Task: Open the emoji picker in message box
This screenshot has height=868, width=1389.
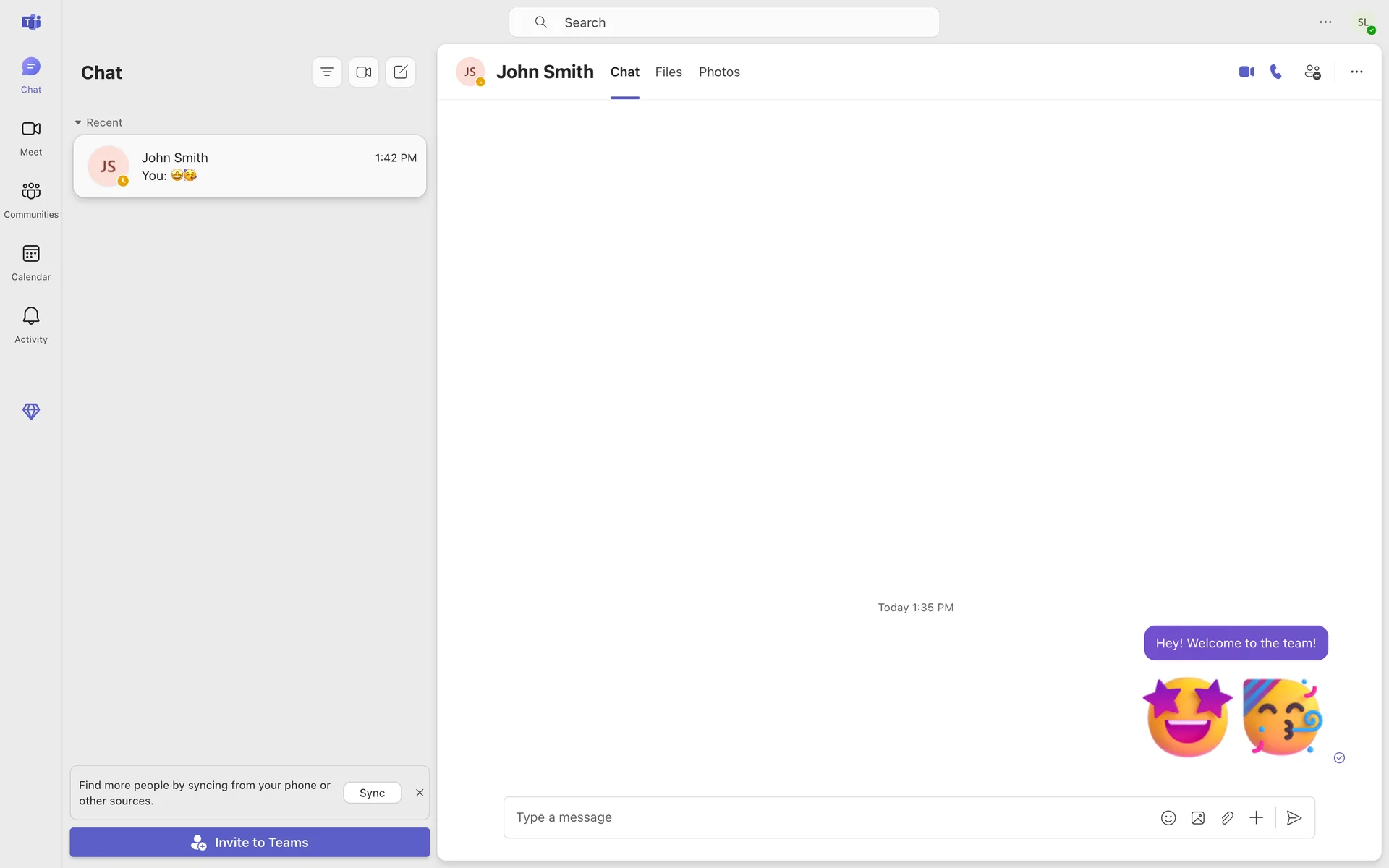Action: coord(1168,817)
